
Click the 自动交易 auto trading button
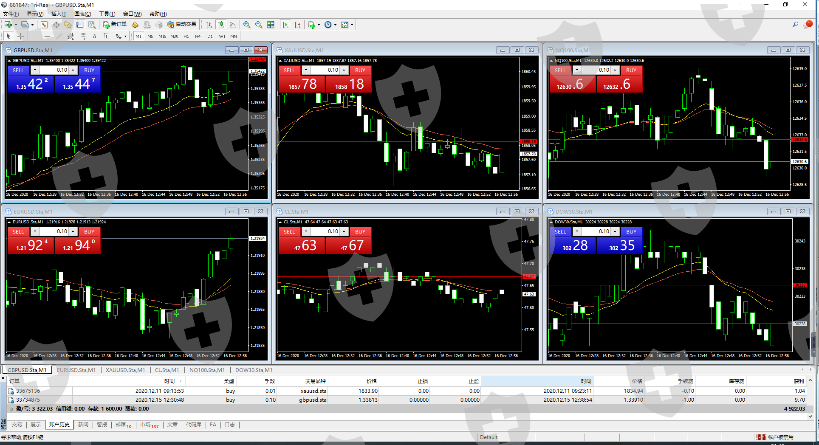coord(182,25)
